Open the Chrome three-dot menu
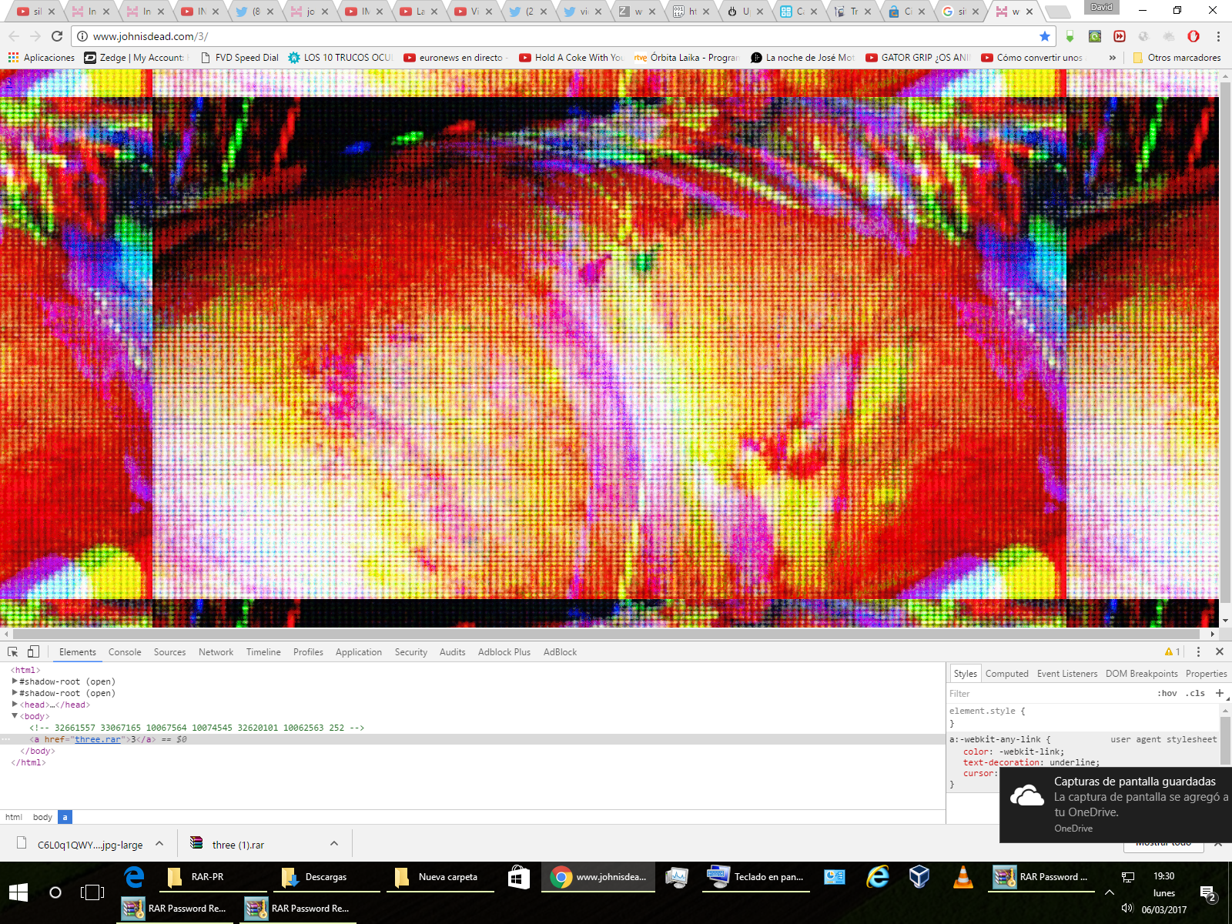Image resolution: width=1232 pixels, height=924 pixels. click(1217, 36)
